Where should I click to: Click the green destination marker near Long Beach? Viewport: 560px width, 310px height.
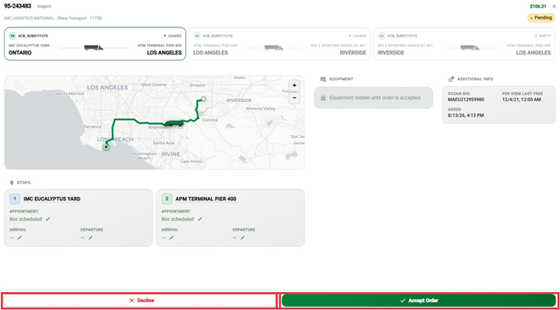(106, 146)
